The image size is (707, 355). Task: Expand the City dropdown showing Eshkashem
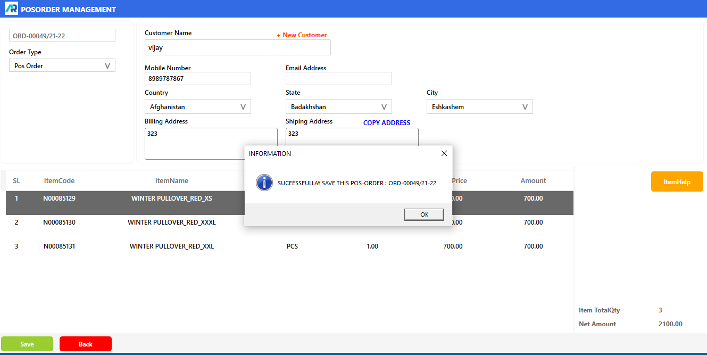click(x=480, y=106)
